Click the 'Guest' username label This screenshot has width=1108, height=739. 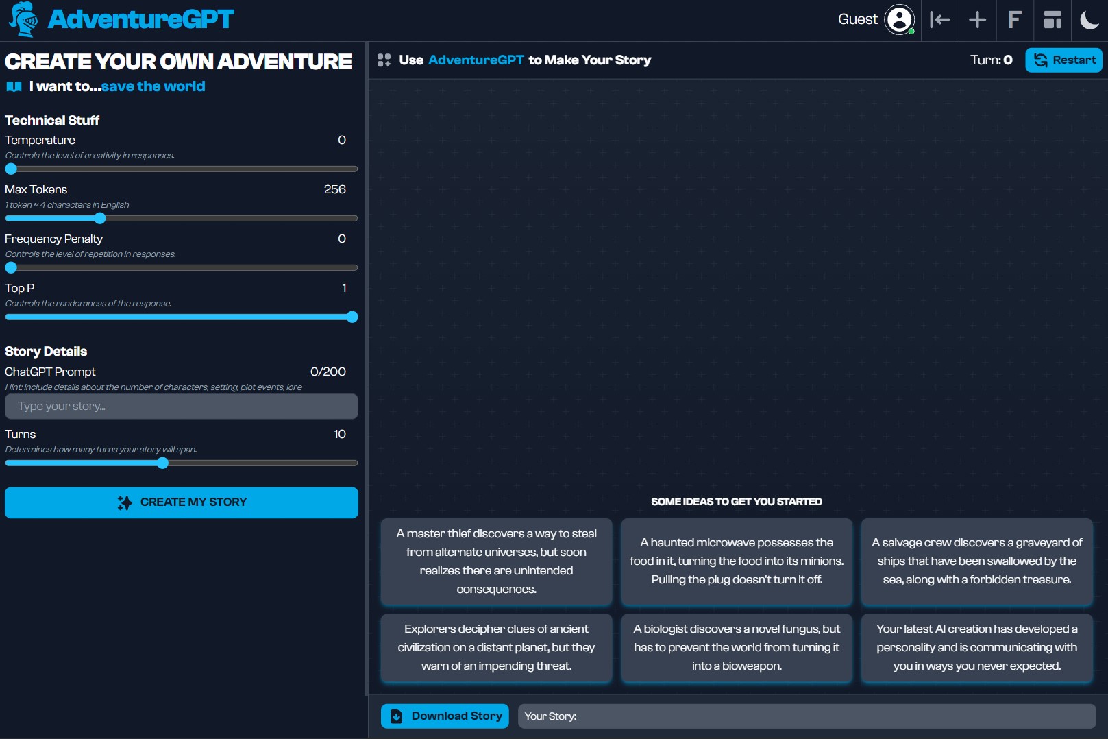(x=858, y=19)
